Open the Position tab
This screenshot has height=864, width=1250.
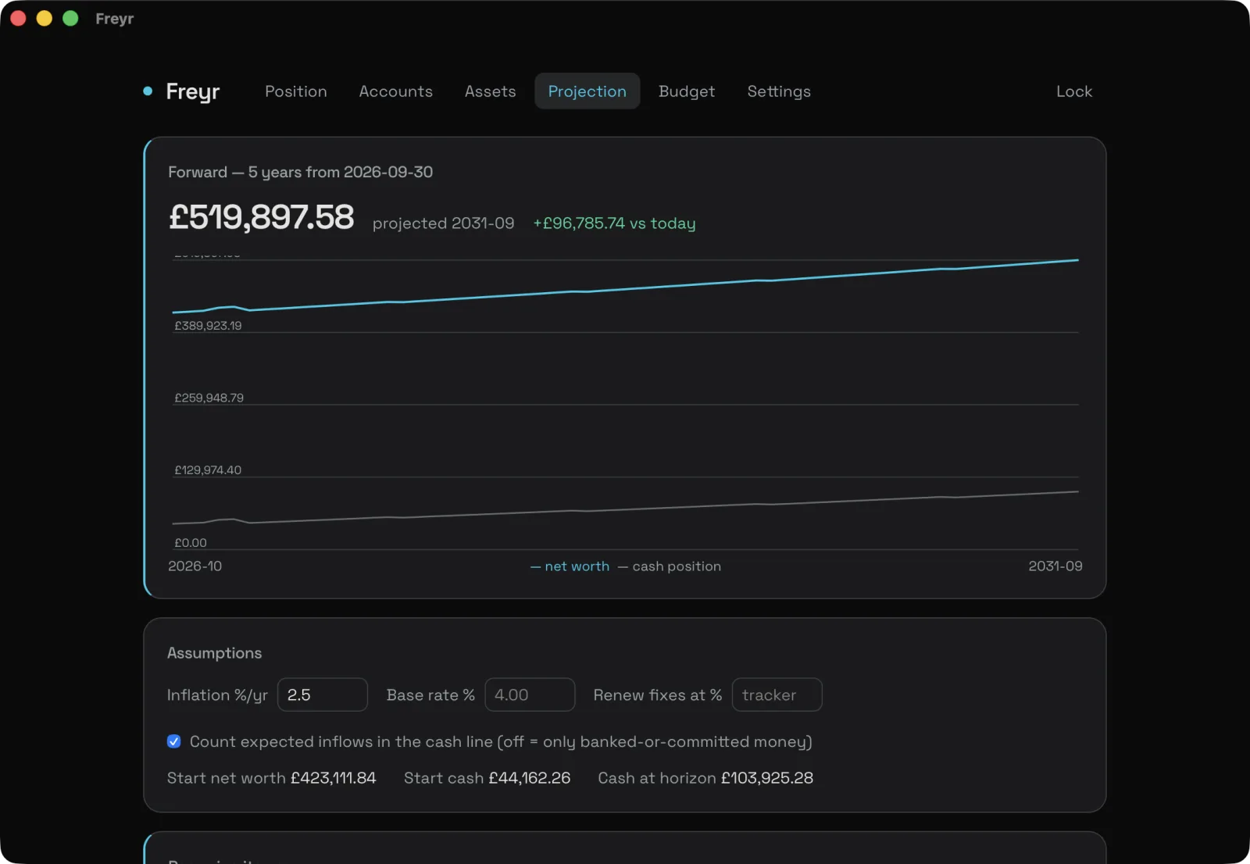[x=295, y=91]
